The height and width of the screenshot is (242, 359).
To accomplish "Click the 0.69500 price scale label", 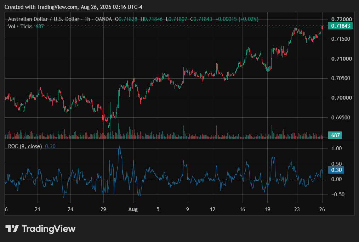I will tap(341, 118).
